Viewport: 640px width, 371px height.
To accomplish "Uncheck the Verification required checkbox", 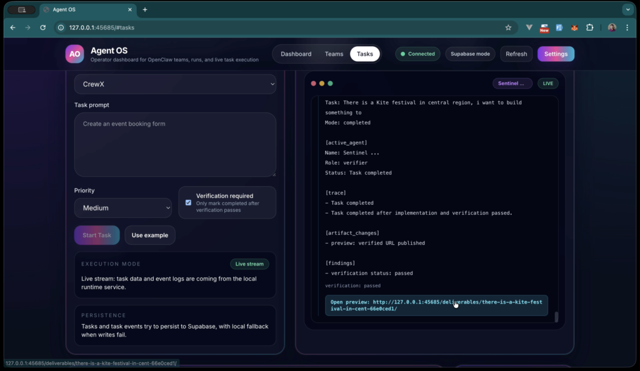I will pos(188,201).
